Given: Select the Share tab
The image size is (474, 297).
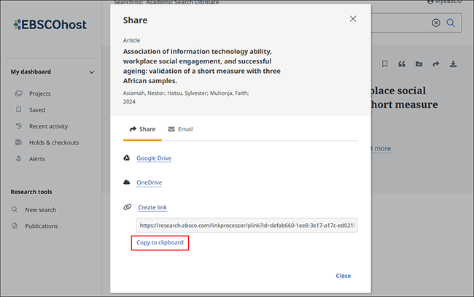Looking at the screenshot, I should click(142, 129).
